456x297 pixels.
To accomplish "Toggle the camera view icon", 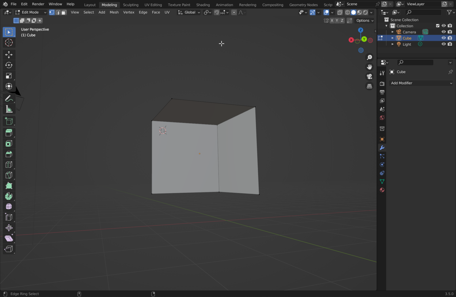I will click(369, 76).
